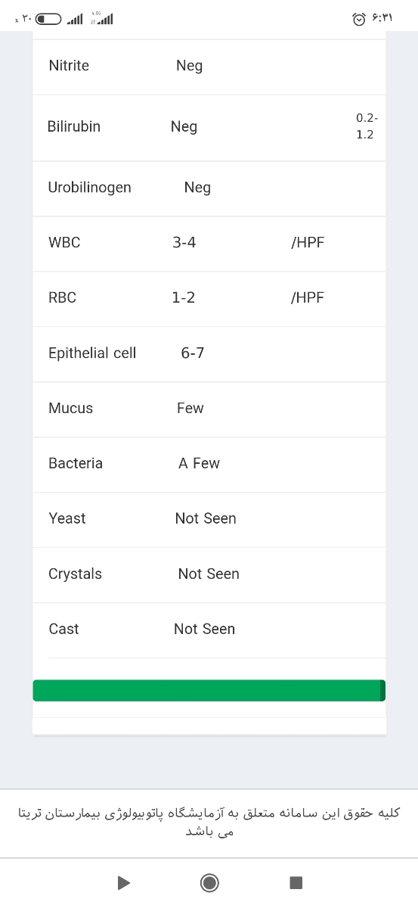This screenshot has height=908, width=418.
Task: Select the Nitrite result row
Action: point(209,67)
